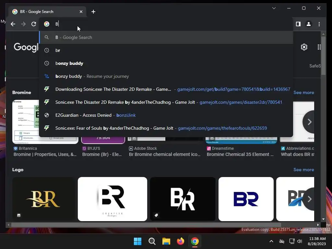Viewport: 332px width, 249px height.
Task: Open the white BR logo on black thumbnail
Action: (x=183, y=199)
